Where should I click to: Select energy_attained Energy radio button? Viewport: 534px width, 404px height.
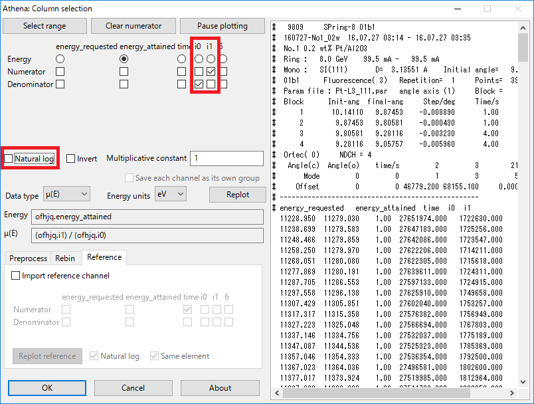[x=124, y=59]
